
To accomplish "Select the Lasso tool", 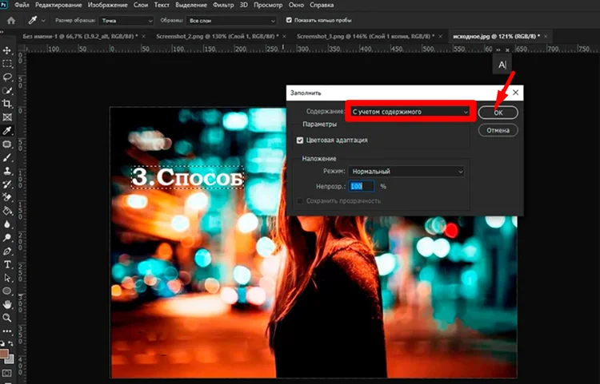I will click(7, 77).
